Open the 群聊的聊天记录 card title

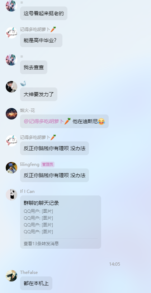41,203
